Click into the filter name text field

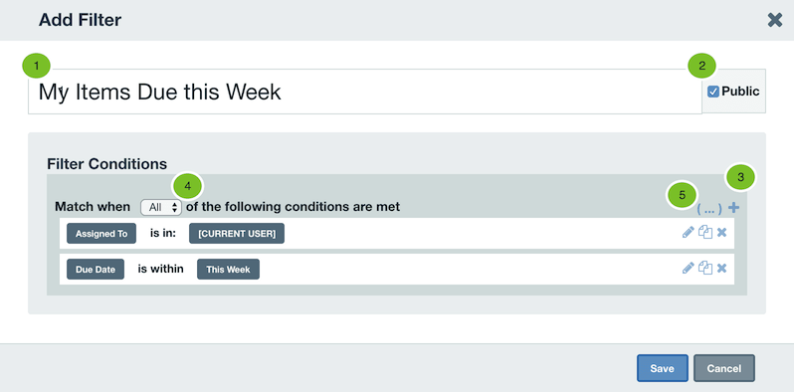click(364, 92)
